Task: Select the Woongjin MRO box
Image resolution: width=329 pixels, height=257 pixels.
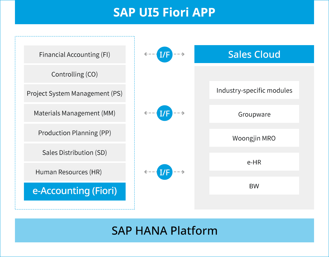Action: click(254, 138)
